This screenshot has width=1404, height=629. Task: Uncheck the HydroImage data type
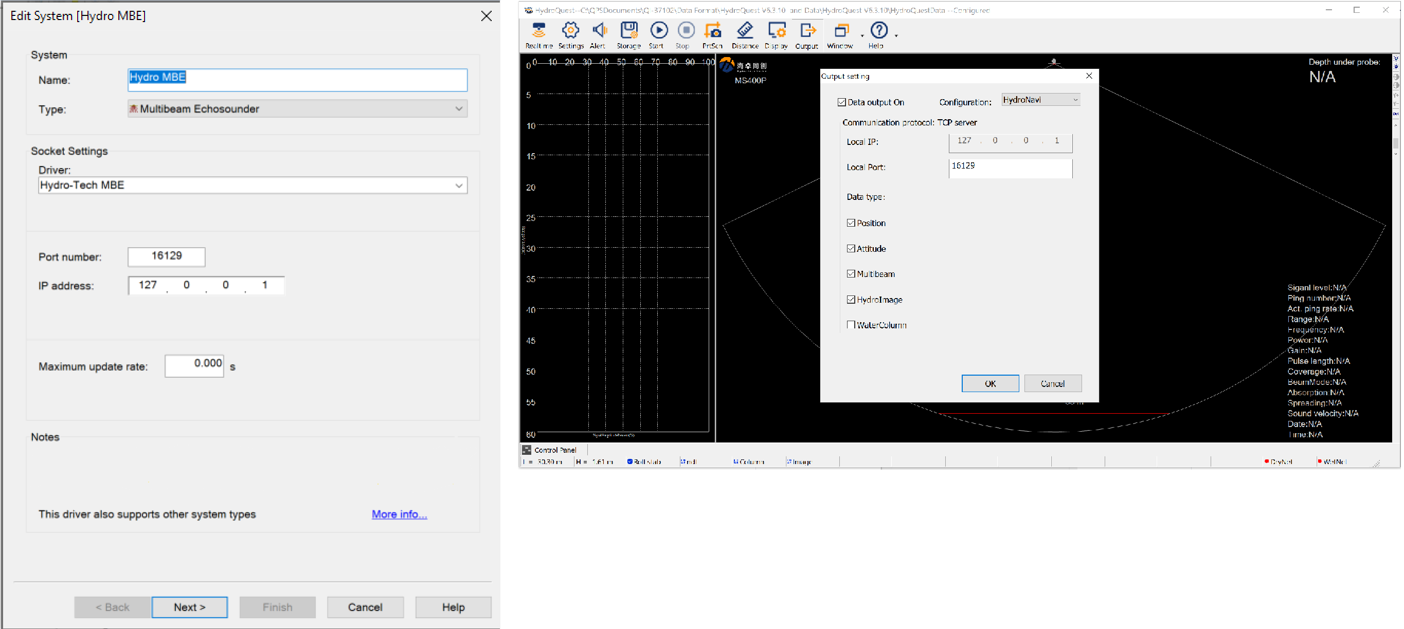click(851, 300)
